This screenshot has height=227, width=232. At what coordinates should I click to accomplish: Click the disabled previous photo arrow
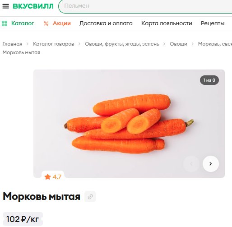click(x=191, y=164)
